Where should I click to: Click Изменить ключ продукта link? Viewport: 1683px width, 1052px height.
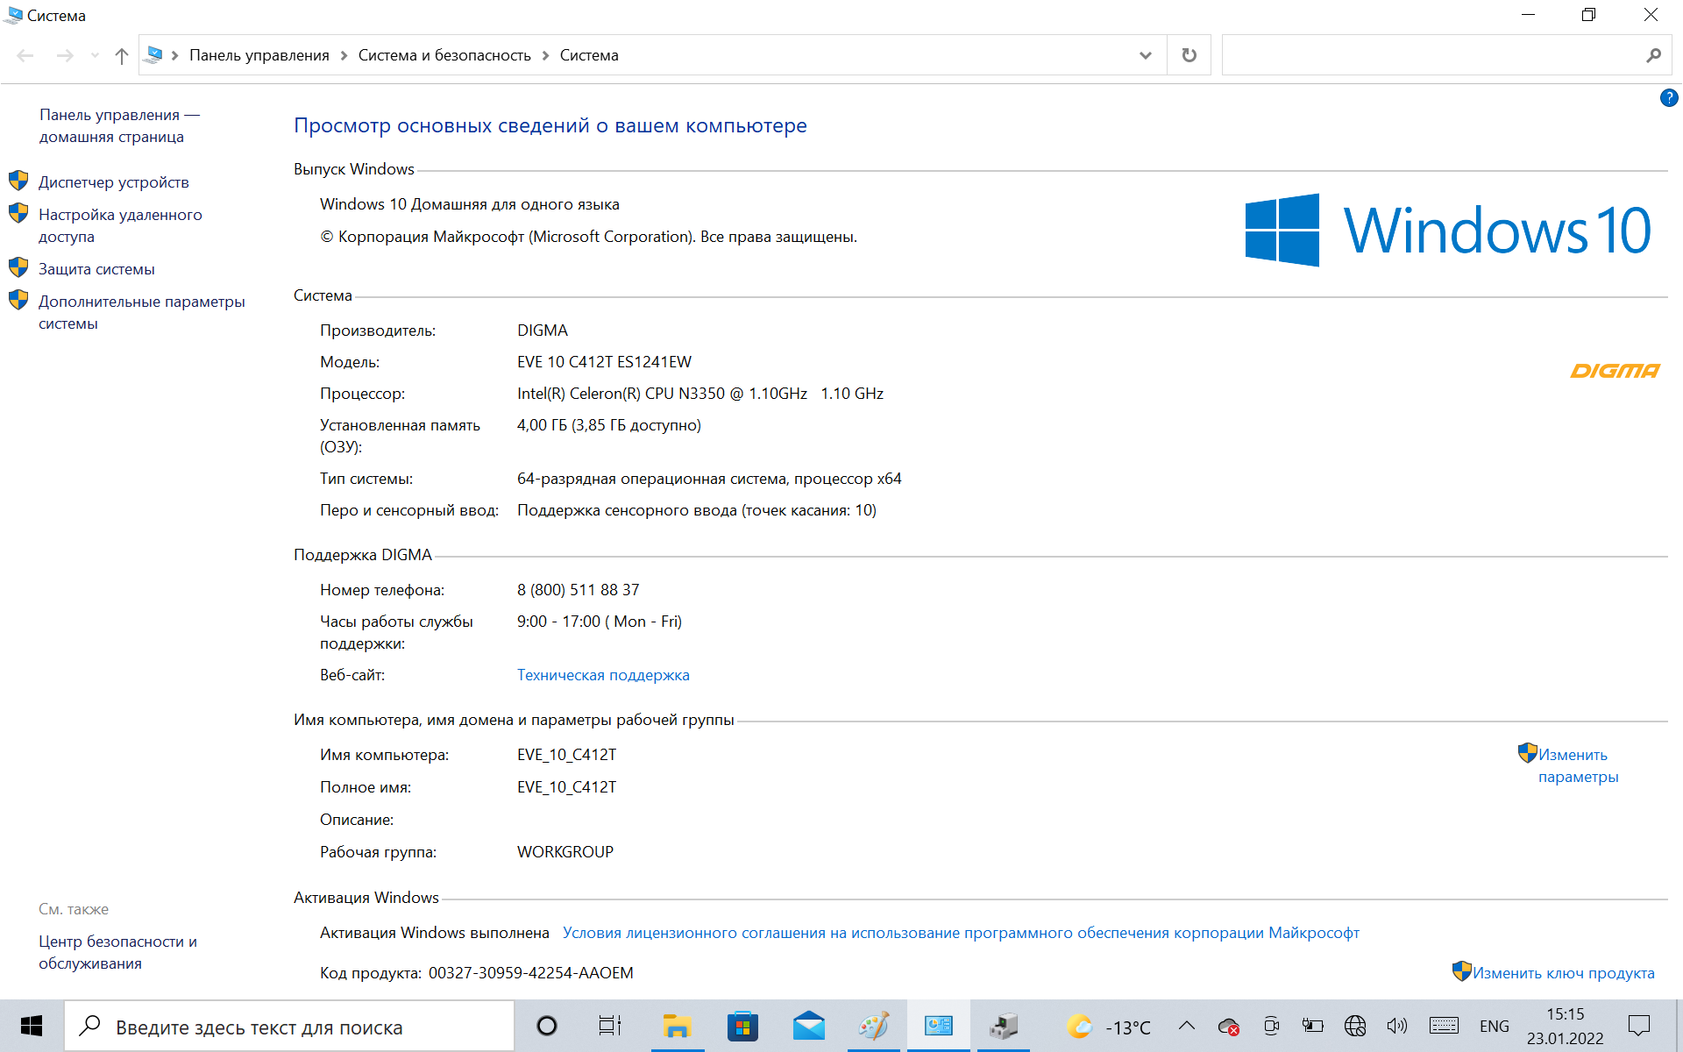coord(1563,973)
